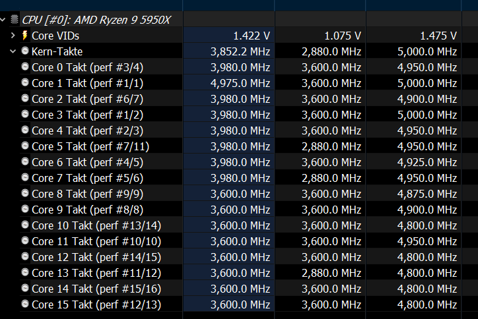Click Core 8 maximum value 4,875.0 MHz
Image resolution: width=478 pixels, height=319 pixels.
(x=427, y=194)
